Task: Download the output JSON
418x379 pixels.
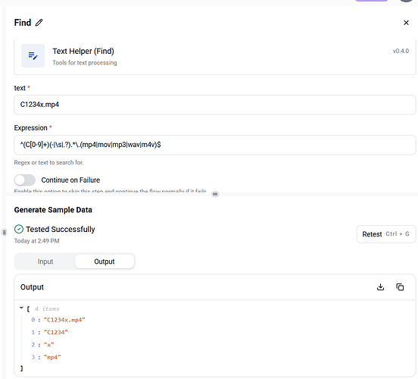Action: point(380,287)
